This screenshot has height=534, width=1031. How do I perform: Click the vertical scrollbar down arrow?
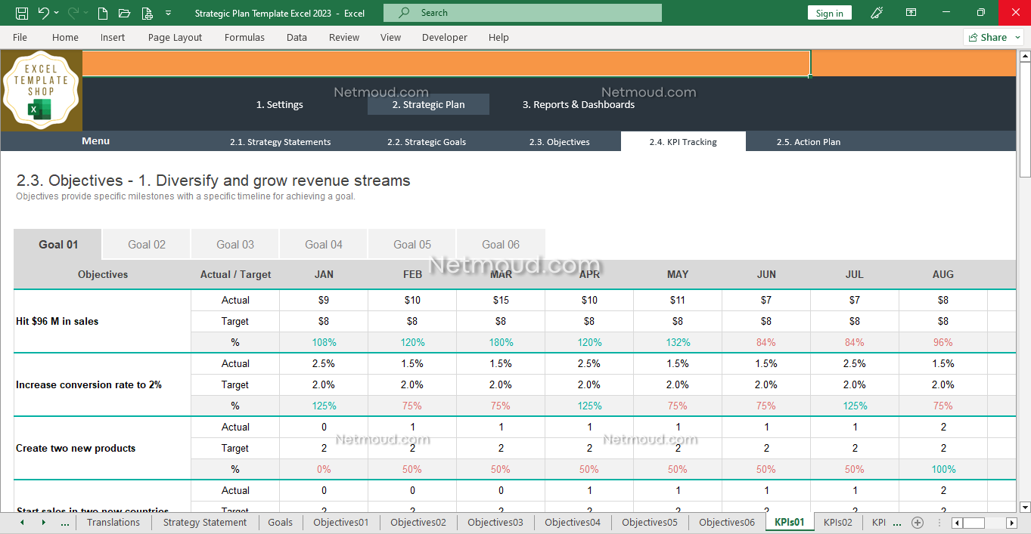coord(1025,508)
